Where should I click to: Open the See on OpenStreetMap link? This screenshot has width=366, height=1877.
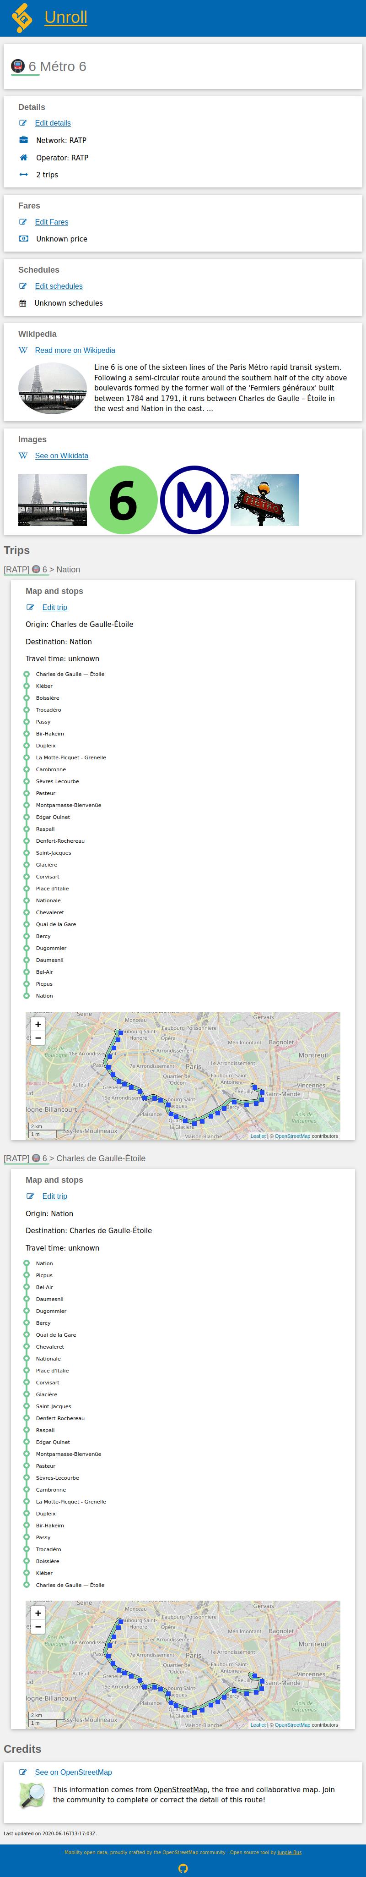pyautogui.click(x=74, y=1773)
